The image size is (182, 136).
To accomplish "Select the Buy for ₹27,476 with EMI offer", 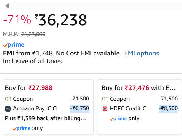I will click(x=139, y=88).
